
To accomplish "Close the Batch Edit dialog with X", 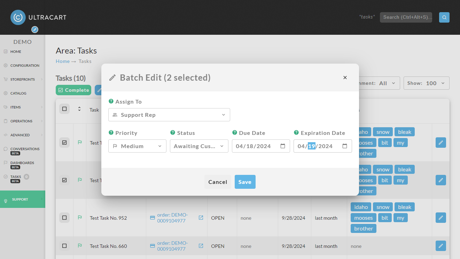I will click(x=345, y=78).
